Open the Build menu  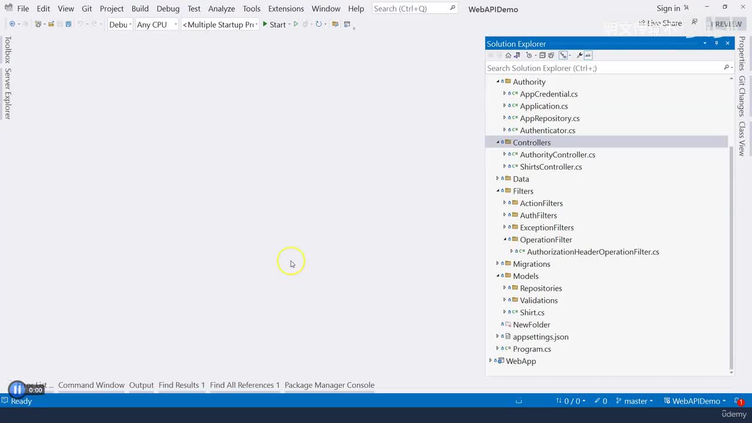pyautogui.click(x=140, y=8)
